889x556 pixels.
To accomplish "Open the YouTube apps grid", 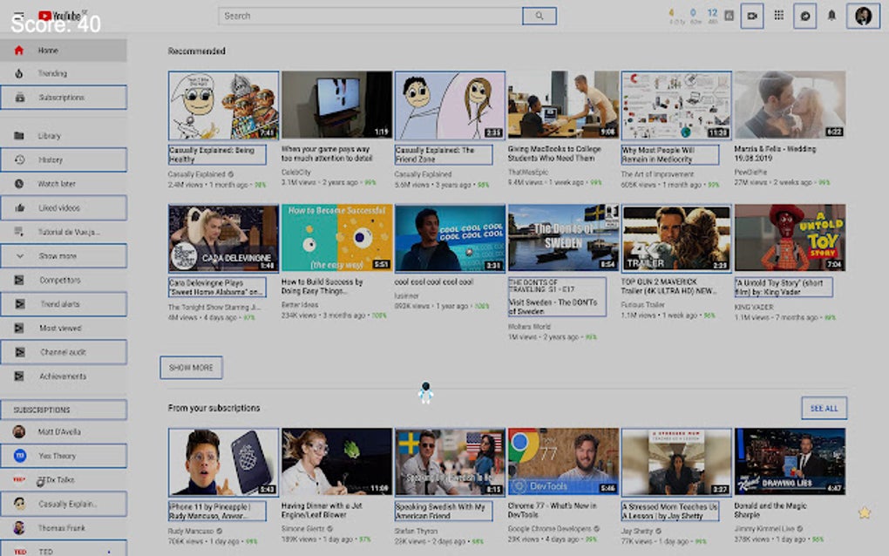I will click(779, 16).
